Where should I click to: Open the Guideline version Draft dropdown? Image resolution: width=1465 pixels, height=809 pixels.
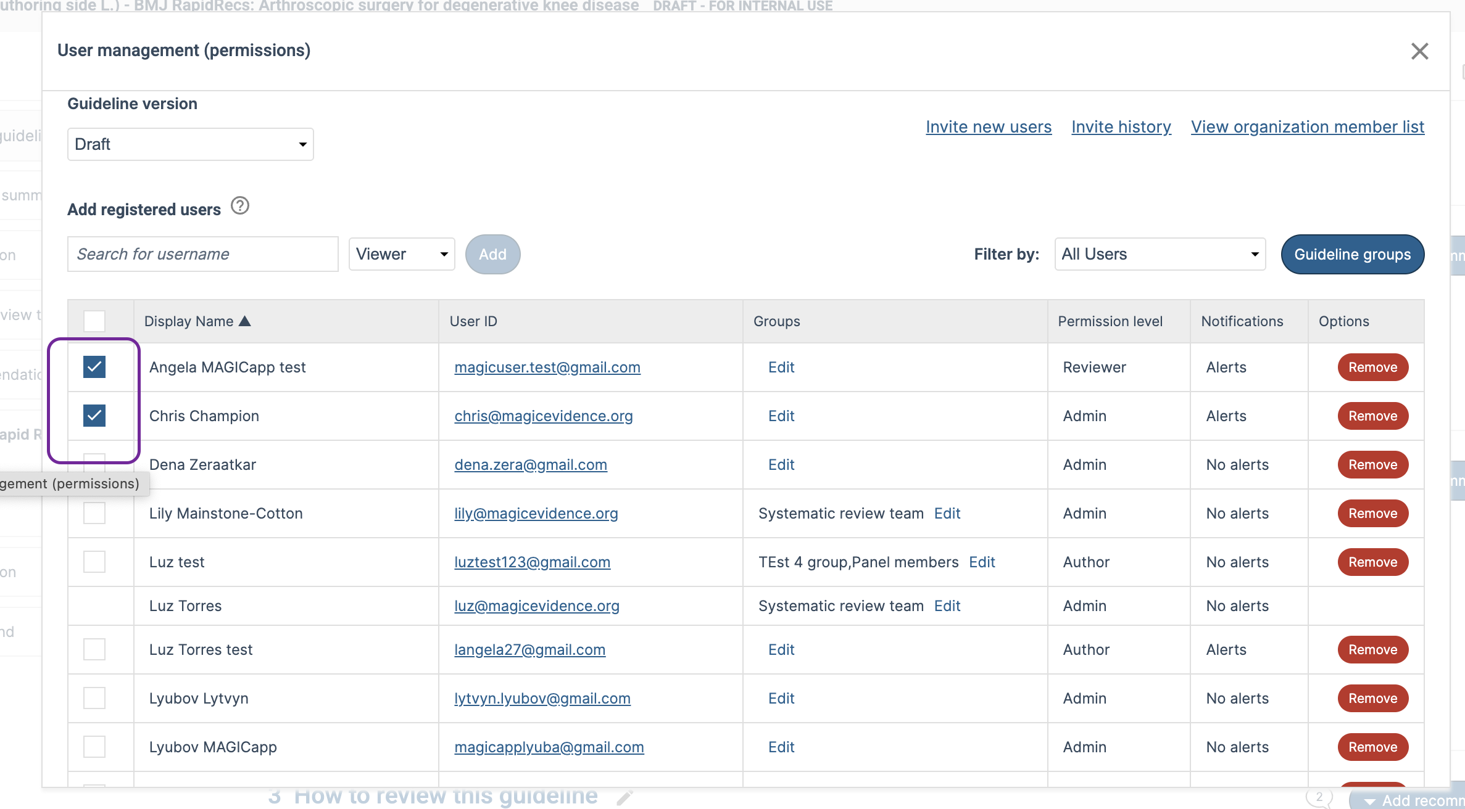(191, 144)
